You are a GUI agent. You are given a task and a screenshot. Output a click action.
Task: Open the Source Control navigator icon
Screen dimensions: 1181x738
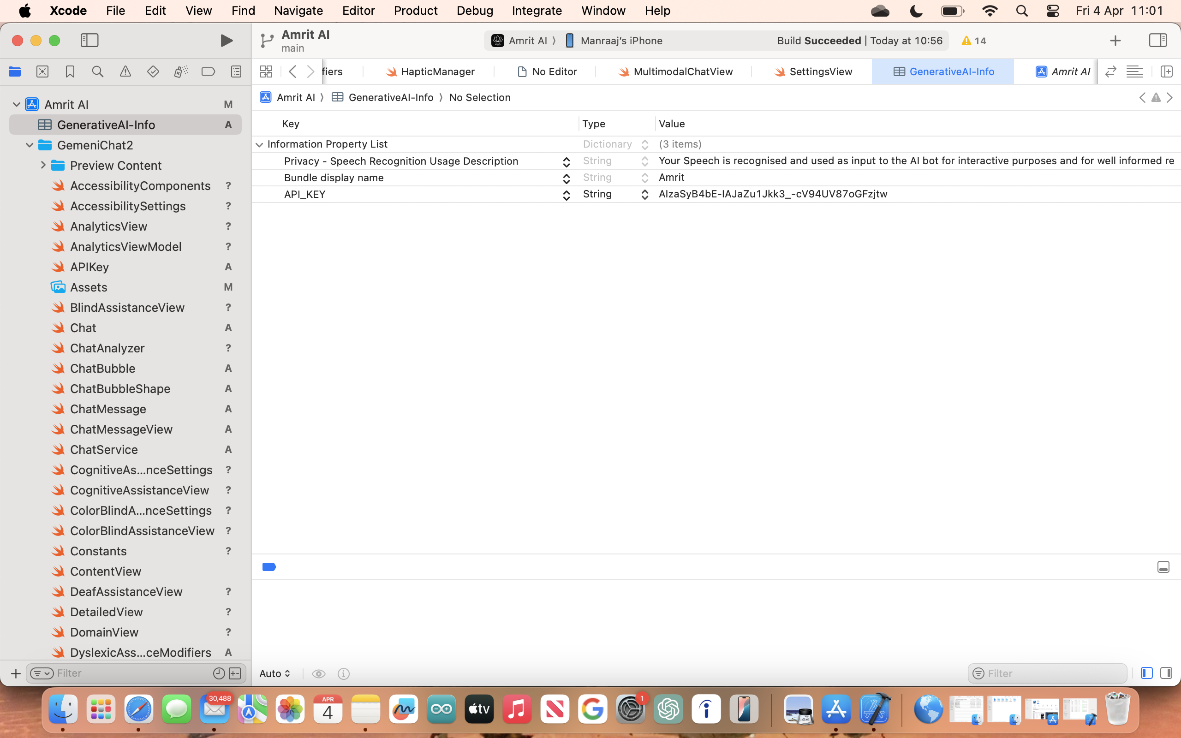42,72
